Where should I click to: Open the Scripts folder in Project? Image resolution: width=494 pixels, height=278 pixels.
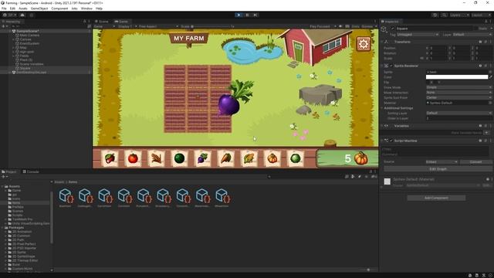coord(17,215)
